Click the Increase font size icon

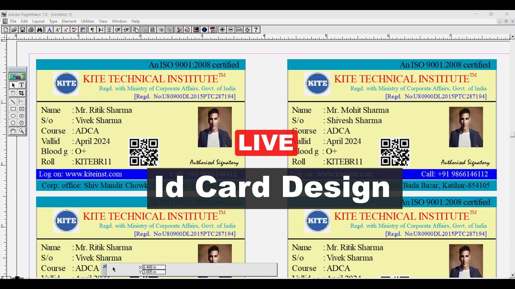point(58,30)
